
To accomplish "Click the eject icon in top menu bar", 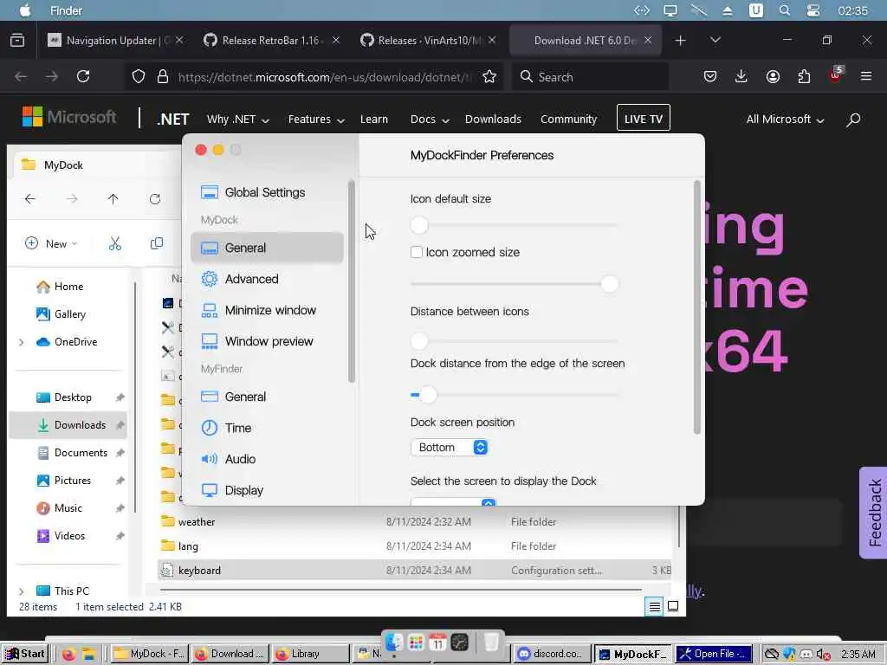I will coord(728,10).
